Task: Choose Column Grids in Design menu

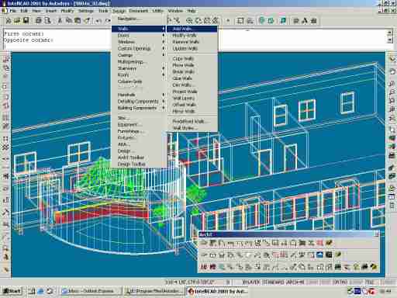Action: 139,81
